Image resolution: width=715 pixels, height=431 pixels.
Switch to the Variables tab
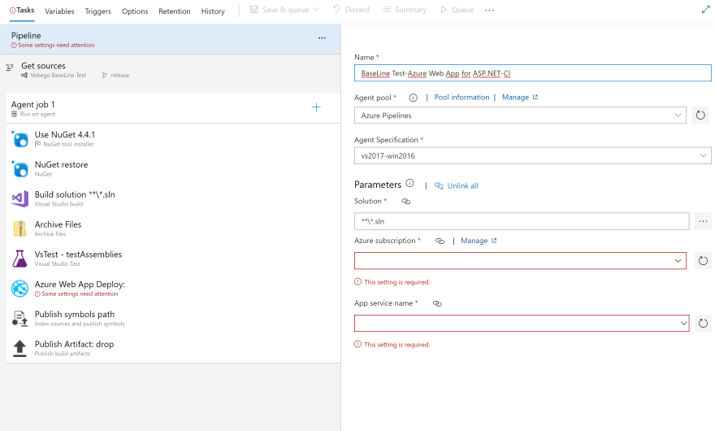click(x=59, y=11)
